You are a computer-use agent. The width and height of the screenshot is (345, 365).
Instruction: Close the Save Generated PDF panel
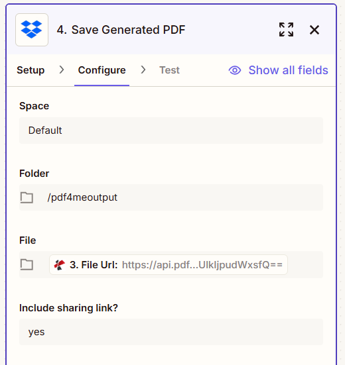[314, 30]
